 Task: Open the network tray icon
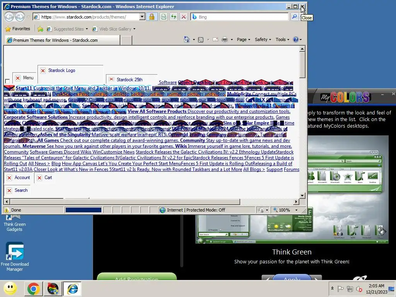(x=350, y=288)
